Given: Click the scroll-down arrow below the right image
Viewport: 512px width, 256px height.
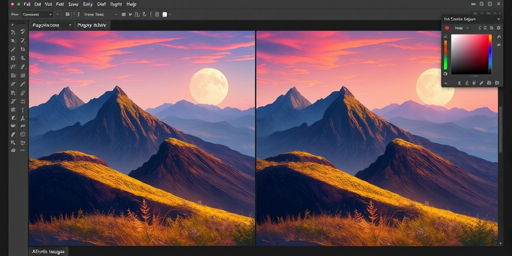Looking at the screenshot, I should (x=500, y=243).
